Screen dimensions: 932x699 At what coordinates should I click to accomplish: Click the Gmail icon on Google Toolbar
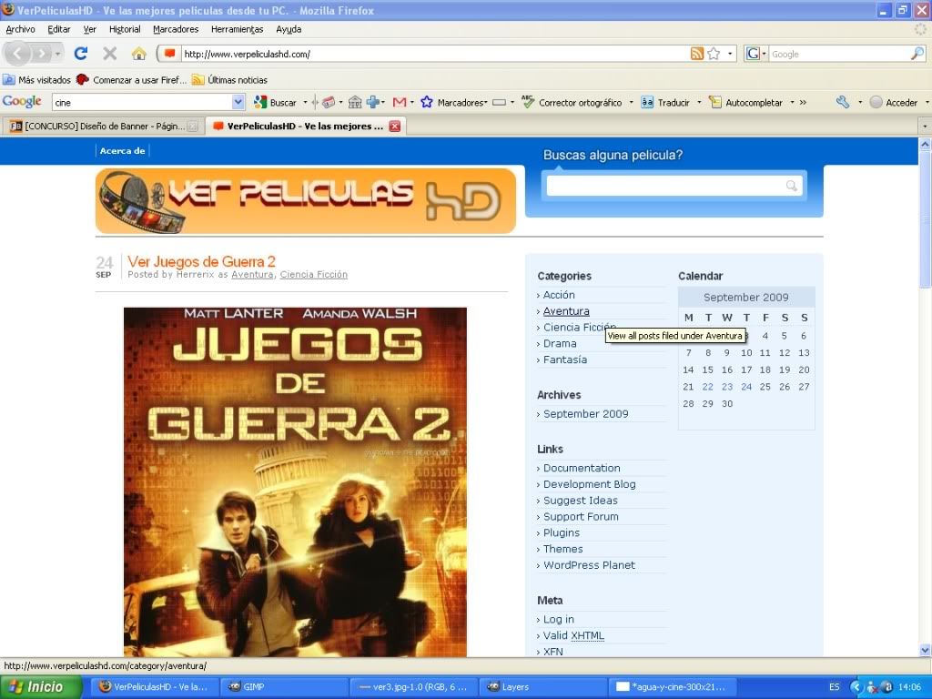pos(400,102)
